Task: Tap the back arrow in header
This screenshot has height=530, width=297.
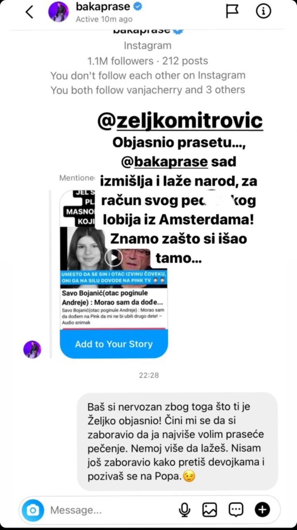Action: pos(29,12)
